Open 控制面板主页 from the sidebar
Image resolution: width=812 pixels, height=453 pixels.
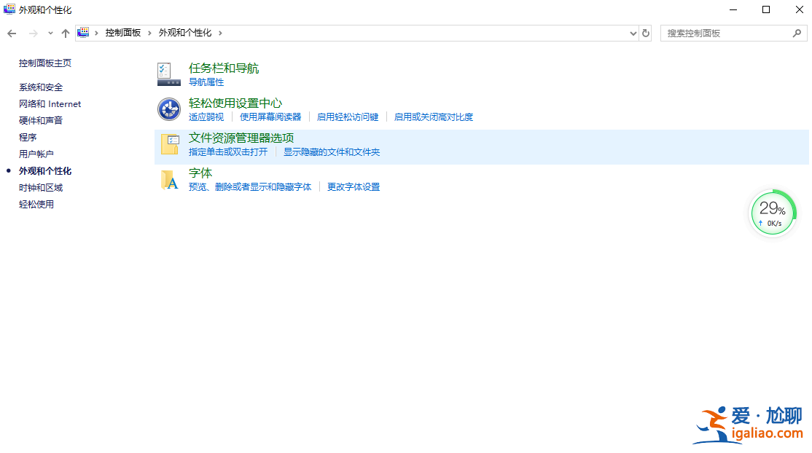click(44, 63)
